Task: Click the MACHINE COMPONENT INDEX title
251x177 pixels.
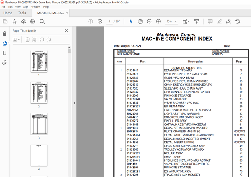Action: 177,38
